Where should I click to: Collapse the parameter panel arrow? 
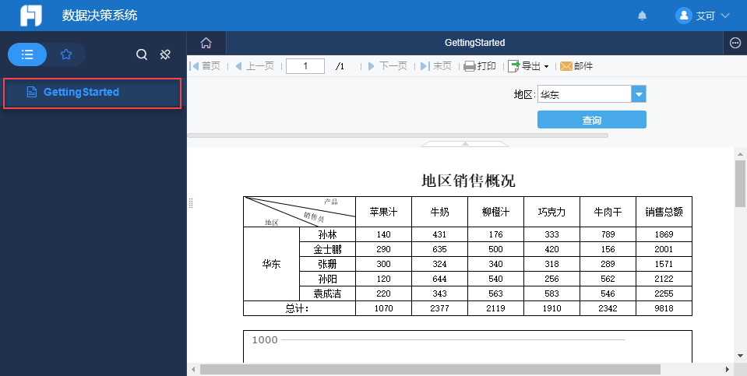point(465,144)
